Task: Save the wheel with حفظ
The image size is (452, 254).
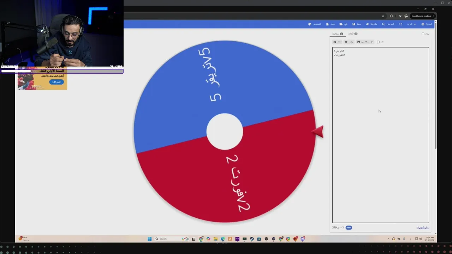Action: [x=356, y=24]
